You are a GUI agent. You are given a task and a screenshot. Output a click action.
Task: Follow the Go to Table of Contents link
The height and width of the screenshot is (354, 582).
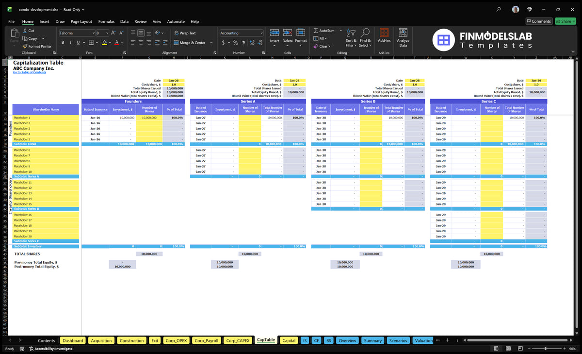30,72
